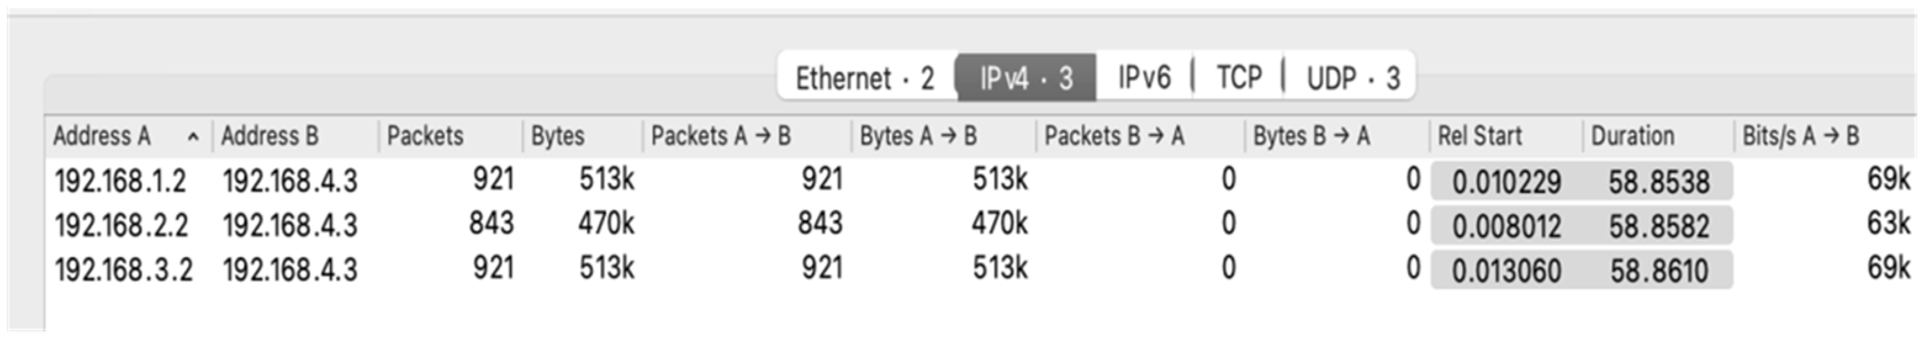Sort by Packets A → B column
Screen dimensions: 1930x344
pyautogui.click(x=721, y=136)
